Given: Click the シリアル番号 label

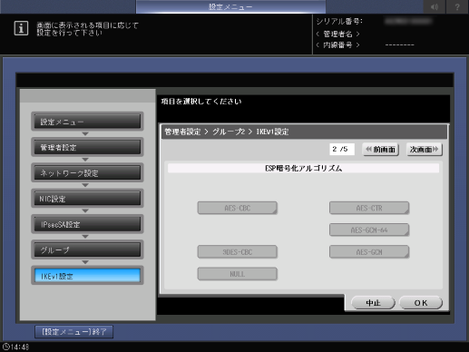Looking at the screenshot, I should [339, 22].
